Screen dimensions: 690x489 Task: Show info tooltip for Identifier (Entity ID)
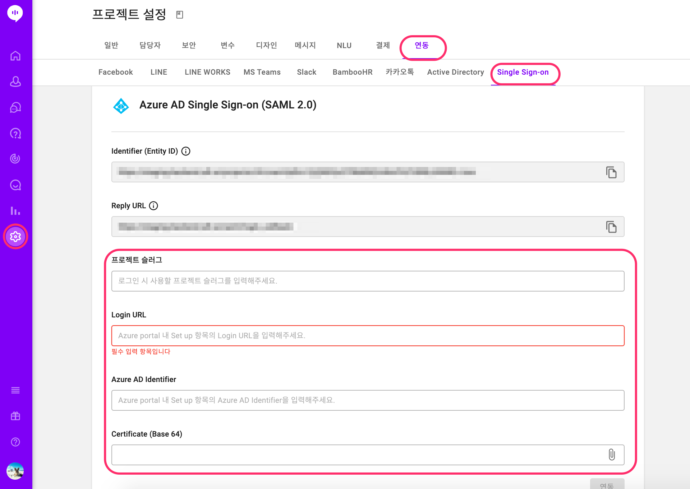tap(186, 151)
